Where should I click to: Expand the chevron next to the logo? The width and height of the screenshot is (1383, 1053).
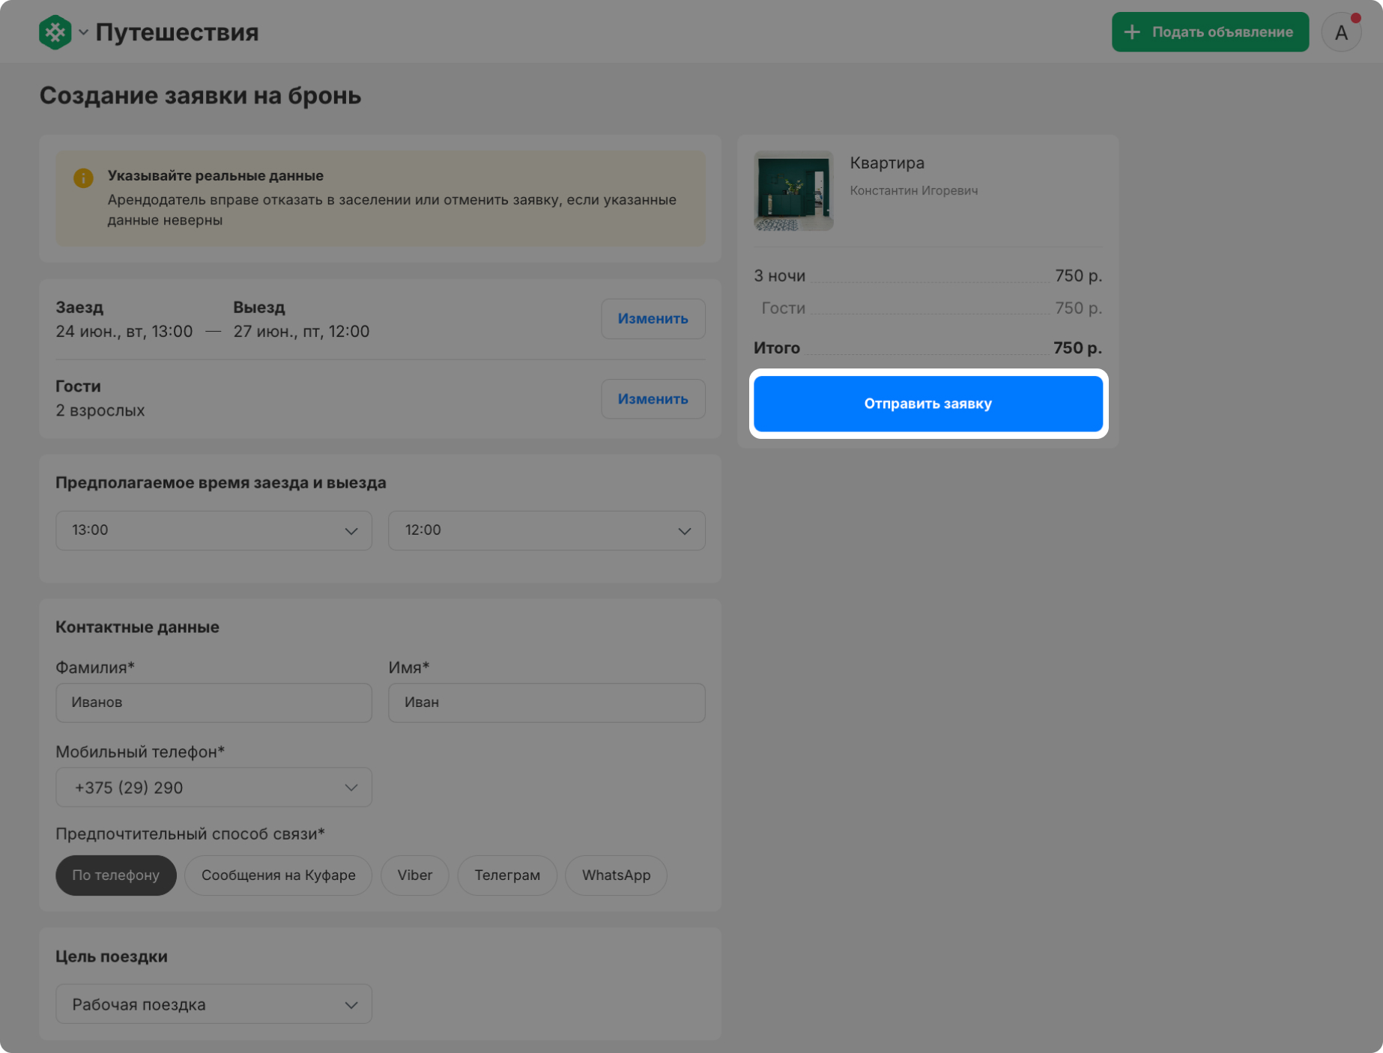83,32
